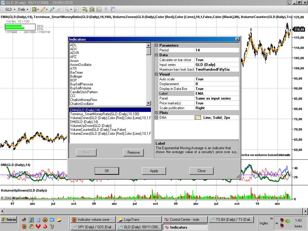Viewport: 308px width, 231px height.
Task: Open the GLD instrument selector dropdown
Action: 10,9
